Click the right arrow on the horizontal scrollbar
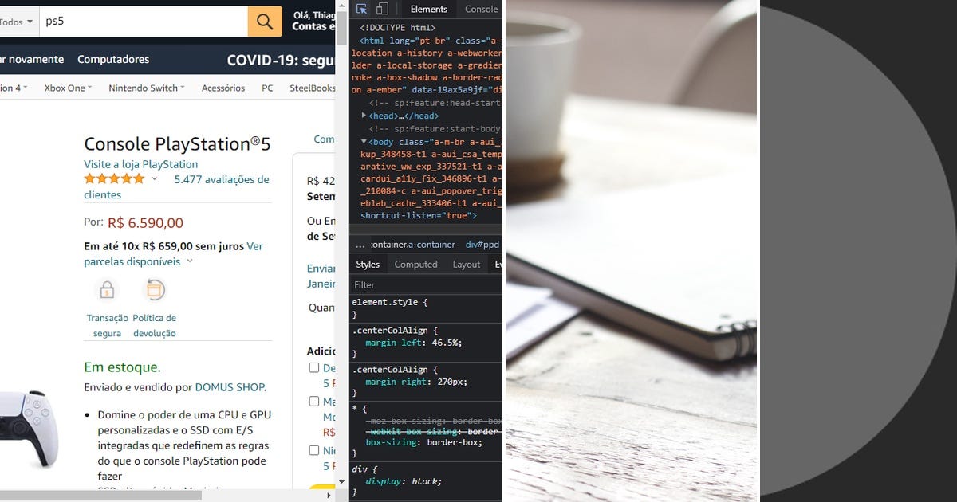This screenshot has width=957, height=502. pyautogui.click(x=328, y=495)
